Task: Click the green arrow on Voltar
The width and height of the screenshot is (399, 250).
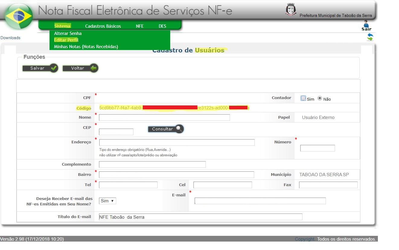Action: click(x=94, y=68)
